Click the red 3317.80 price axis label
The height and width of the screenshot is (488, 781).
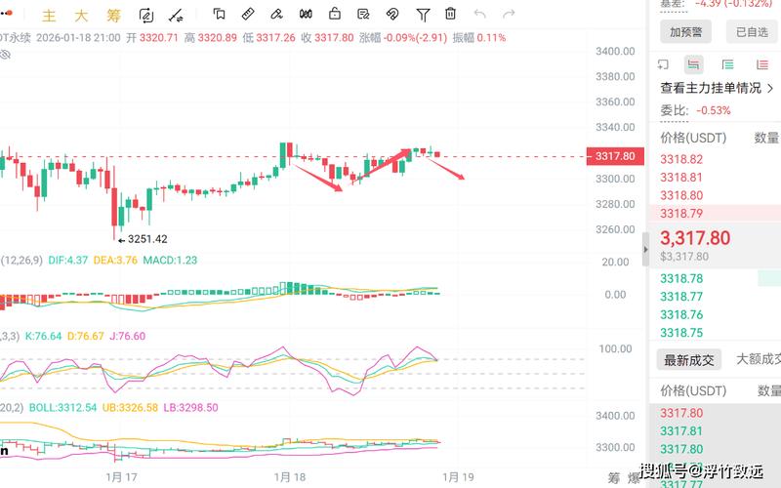coord(614,156)
